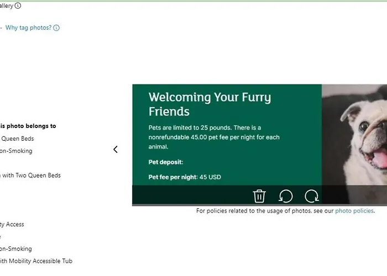Click the "Pet deposit:" label

pyautogui.click(x=166, y=162)
